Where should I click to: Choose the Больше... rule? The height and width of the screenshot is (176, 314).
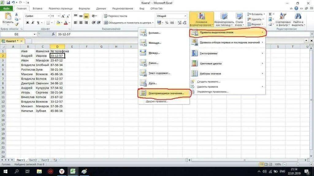(x=164, y=33)
